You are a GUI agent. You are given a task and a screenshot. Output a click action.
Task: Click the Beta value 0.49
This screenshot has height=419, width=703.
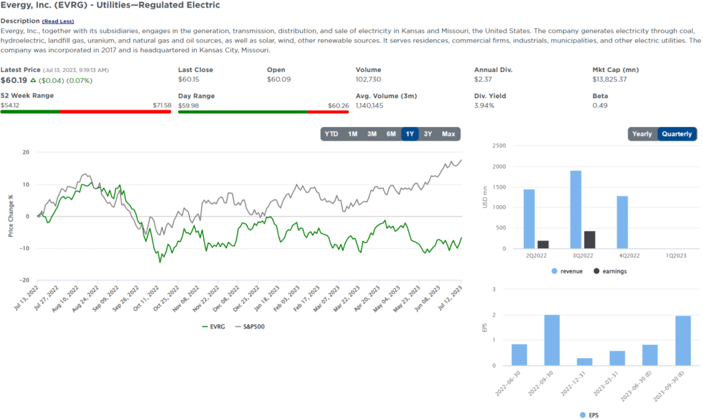pyautogui.click(x=600, y=106)
